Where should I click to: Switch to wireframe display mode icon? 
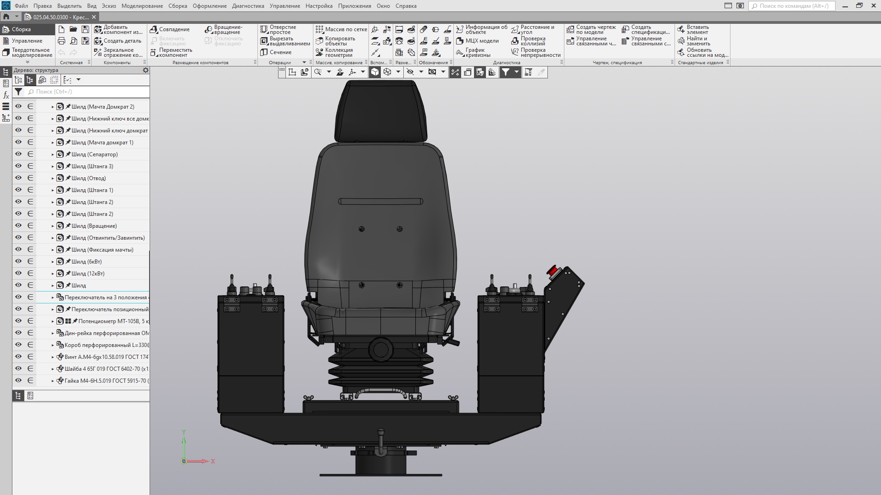coord(387,72)
